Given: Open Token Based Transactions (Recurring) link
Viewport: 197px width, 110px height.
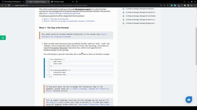Looking at the screenshot, I should pyautogui.click(x=94, y=104).
